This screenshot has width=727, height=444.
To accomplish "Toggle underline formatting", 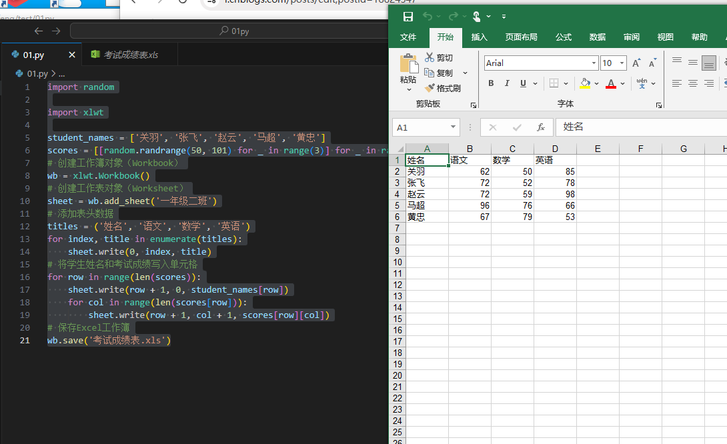I will tap(523, 83).
